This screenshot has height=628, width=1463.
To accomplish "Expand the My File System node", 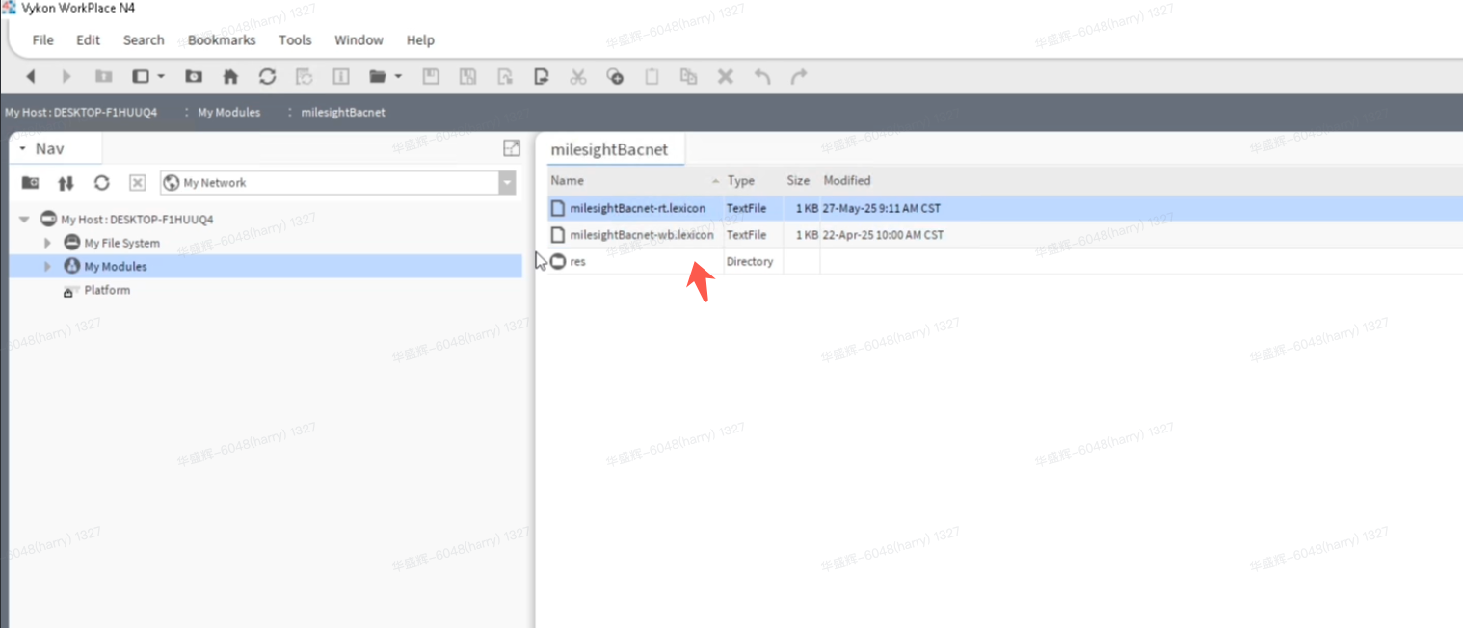I will (48, 244).
